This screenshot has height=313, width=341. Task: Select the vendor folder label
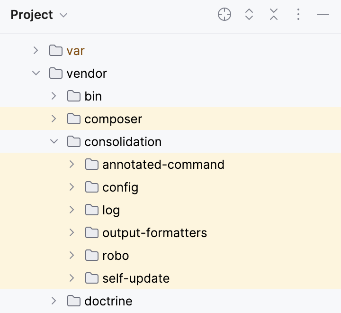coord(87,74)
